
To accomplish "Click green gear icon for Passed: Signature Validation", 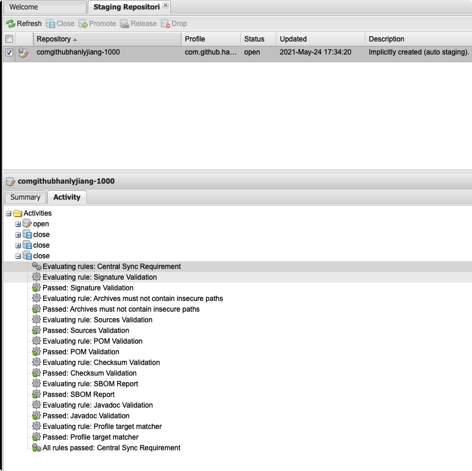I will click(36, 287).
